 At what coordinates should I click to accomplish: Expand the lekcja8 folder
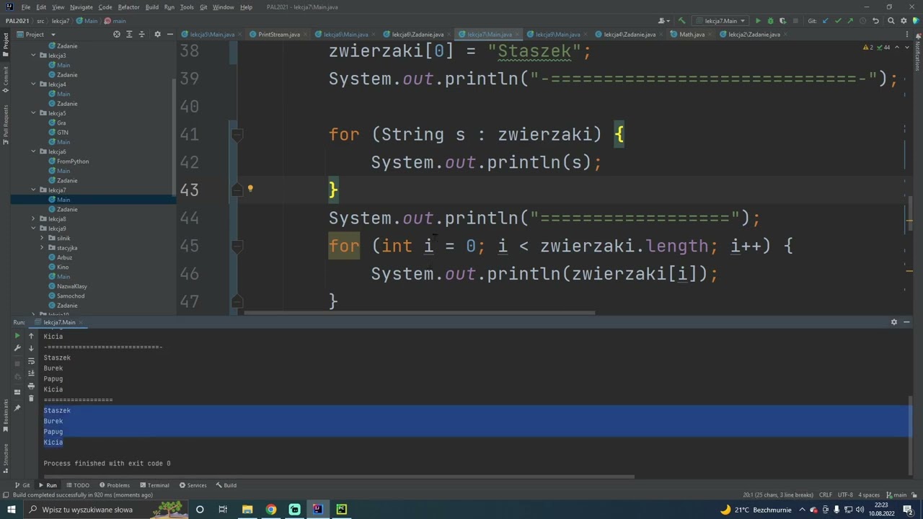(x=33, y=219)
